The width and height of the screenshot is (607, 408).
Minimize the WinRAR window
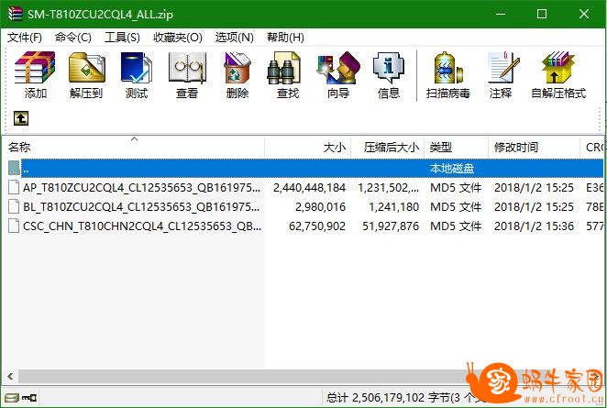click(x=501, y=14)
